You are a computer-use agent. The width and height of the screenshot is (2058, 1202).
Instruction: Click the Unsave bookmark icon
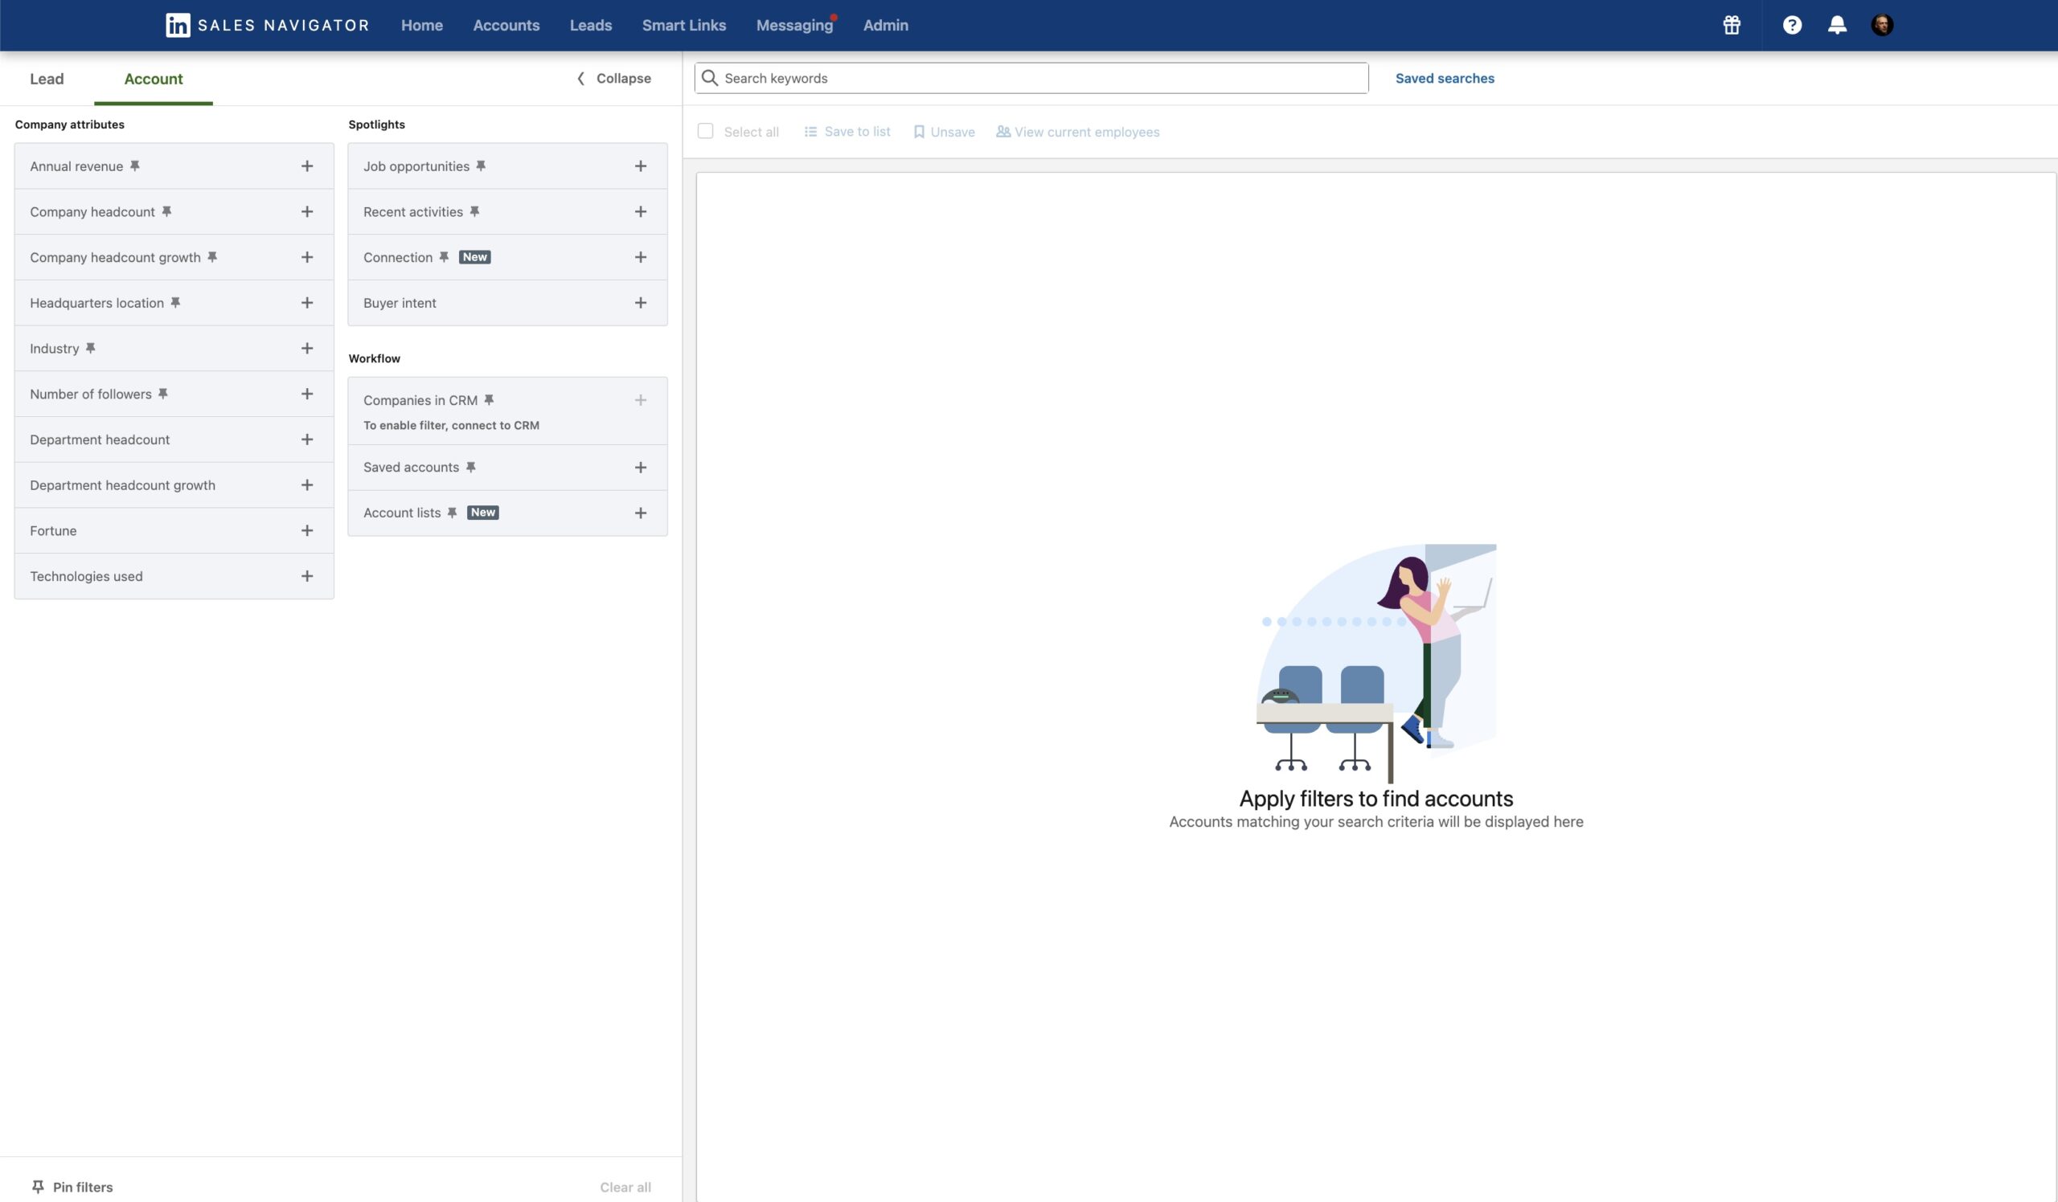point(919,132)
